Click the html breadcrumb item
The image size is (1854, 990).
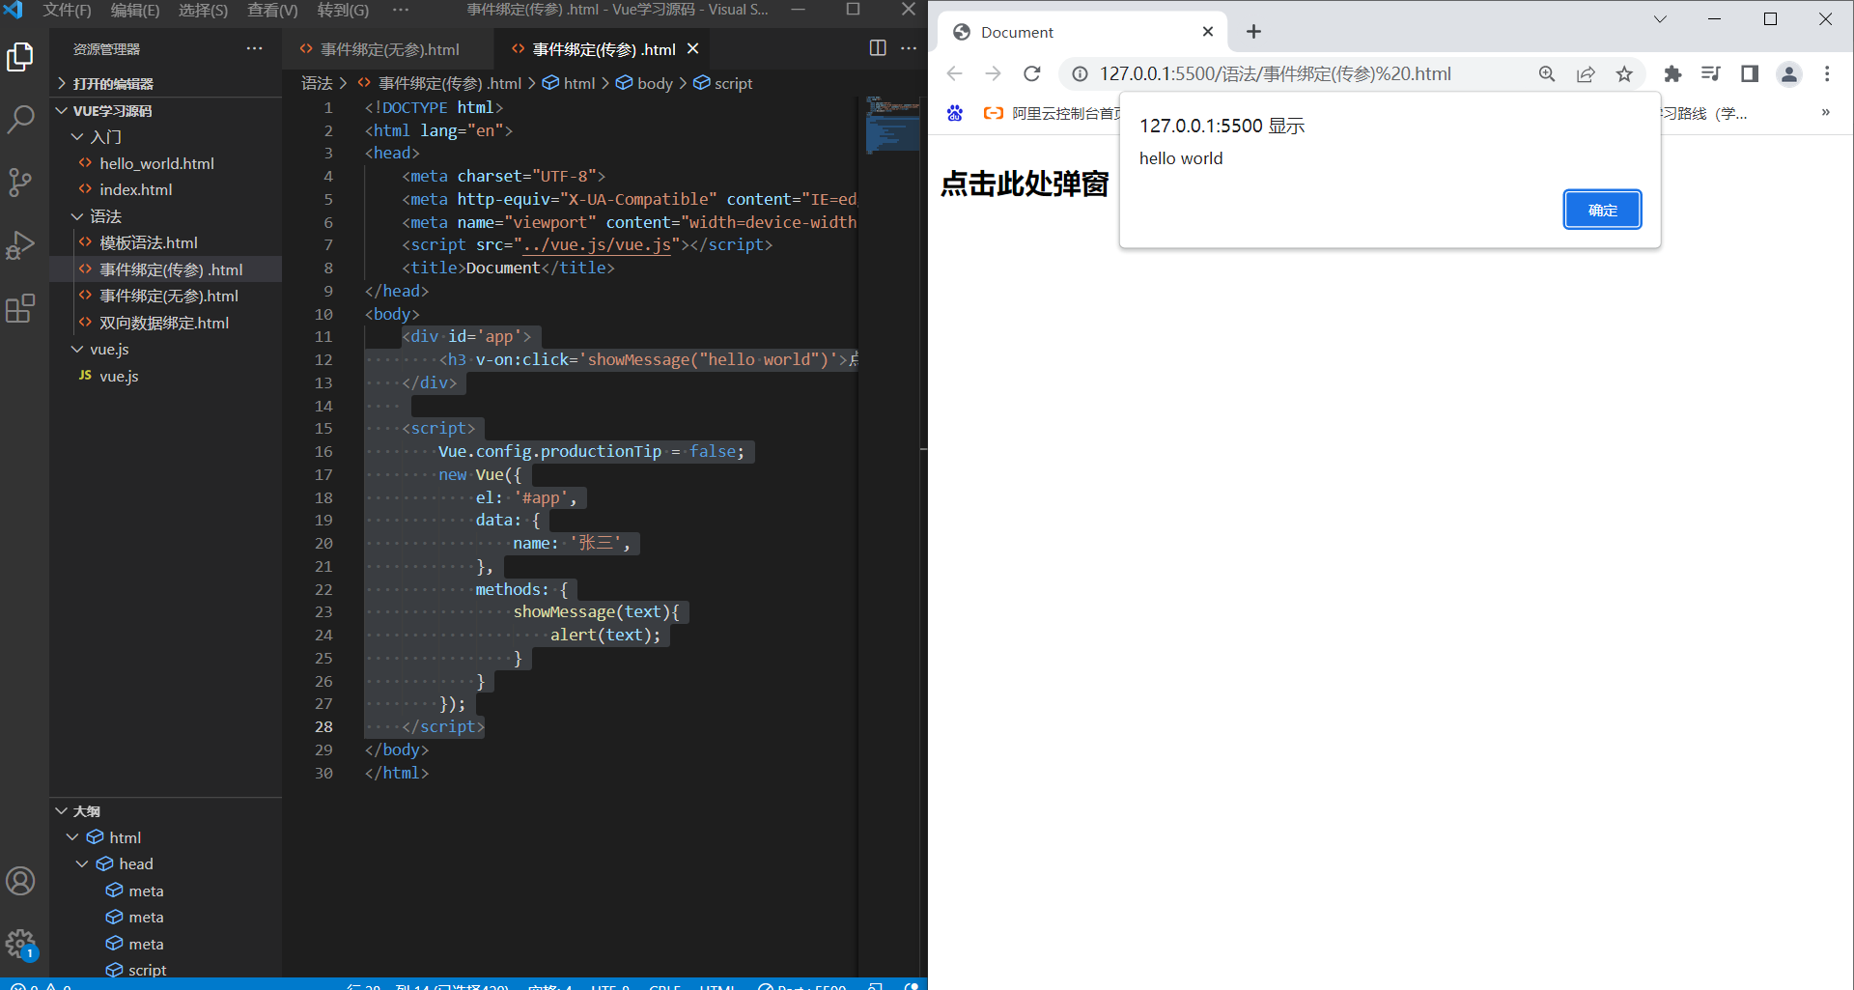point(569,83)
